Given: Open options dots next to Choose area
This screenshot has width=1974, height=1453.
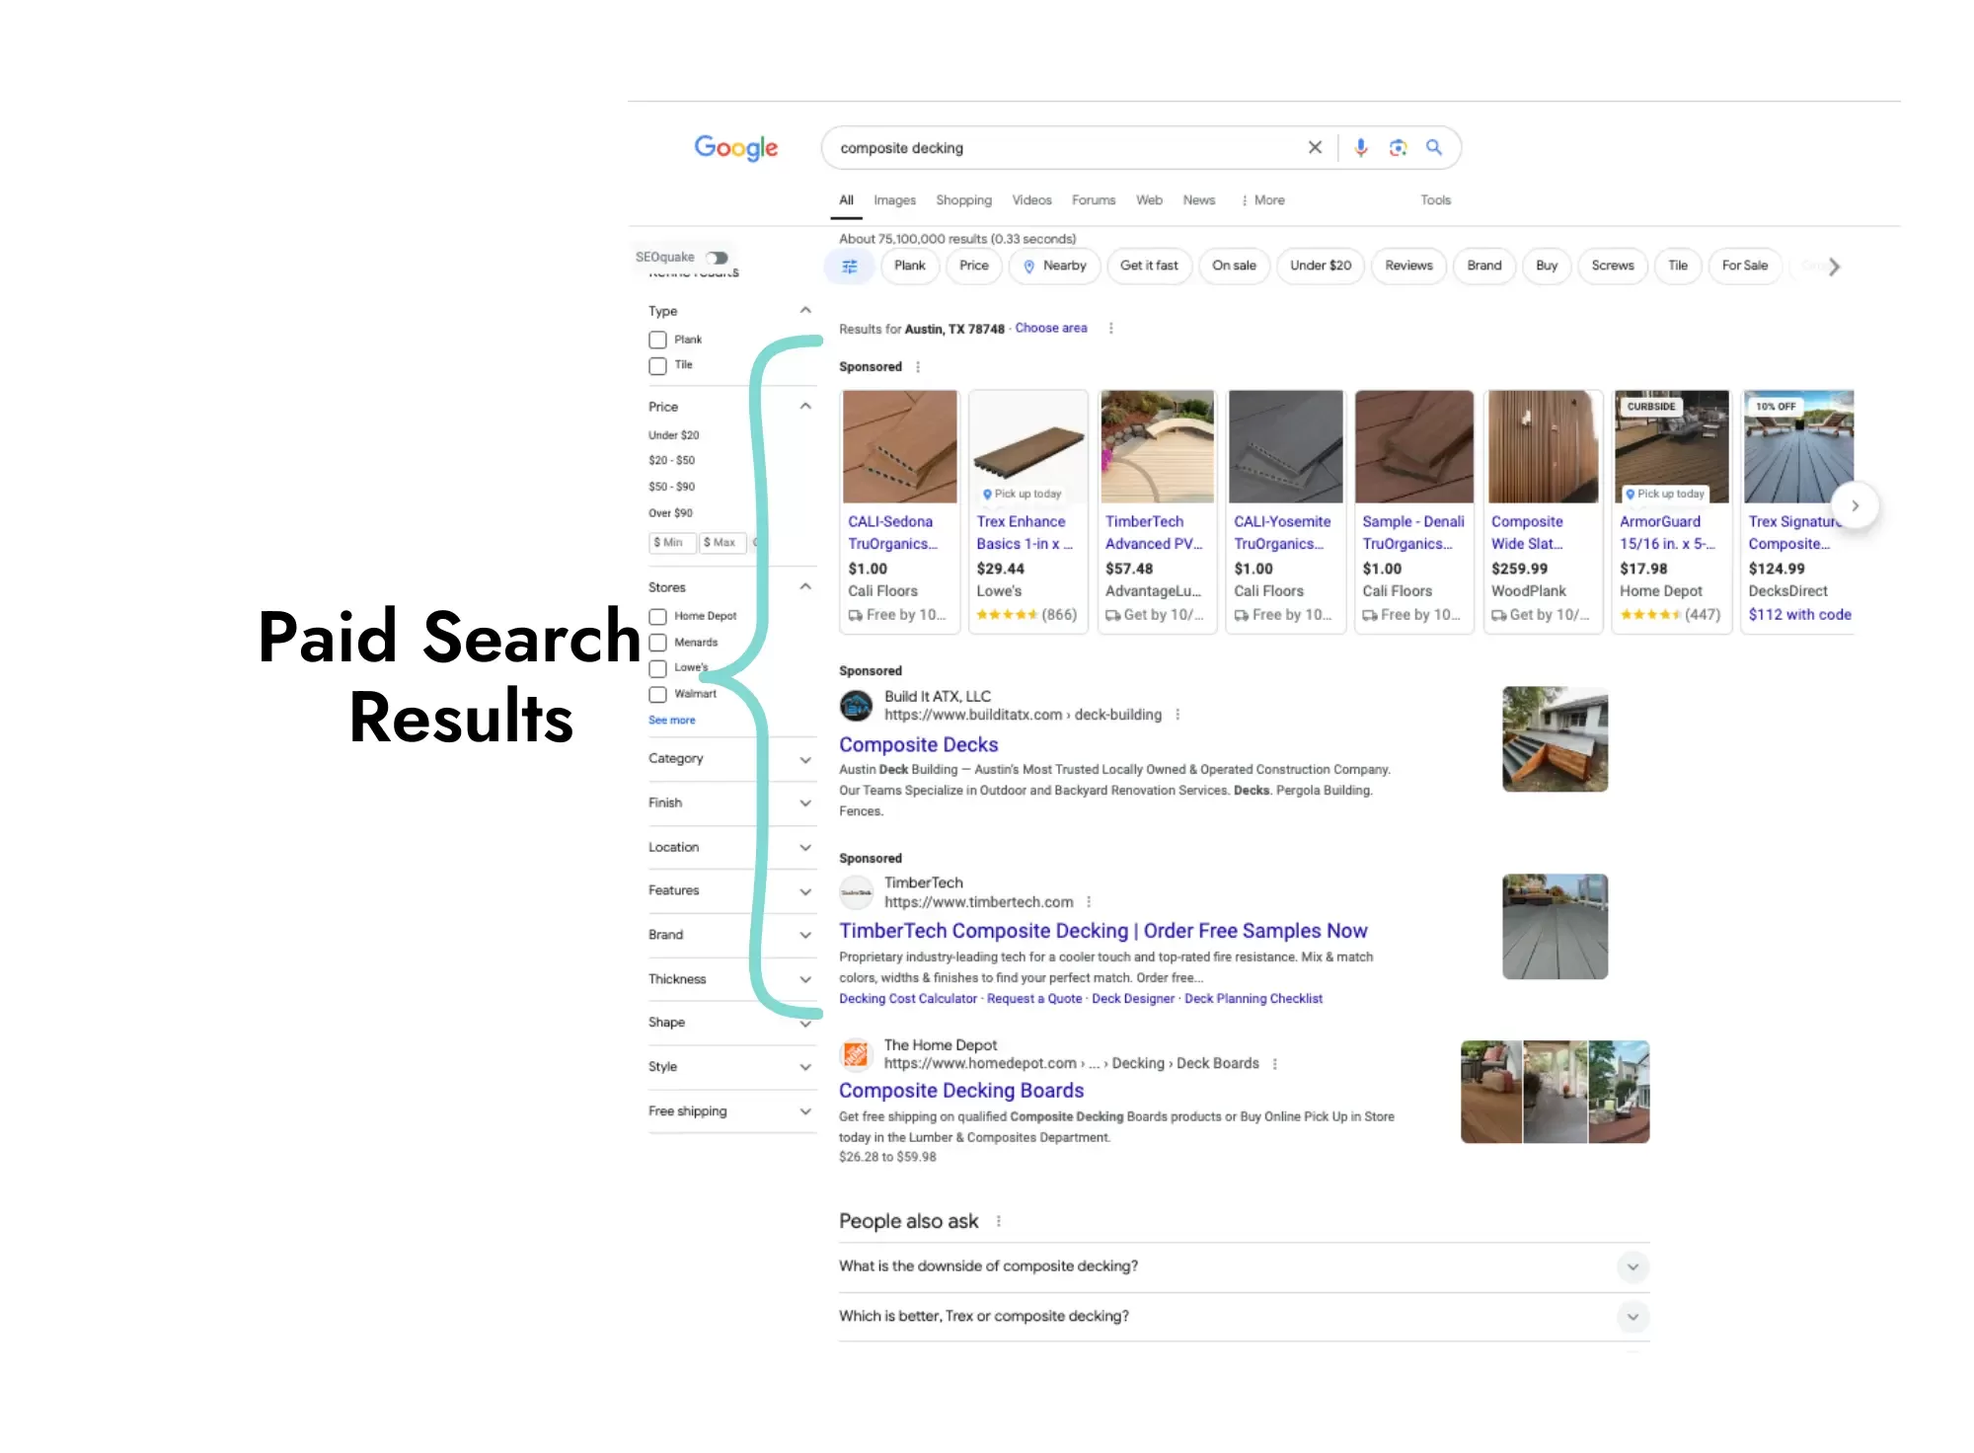Looking at the screenshot, I should pos(1110,329).
